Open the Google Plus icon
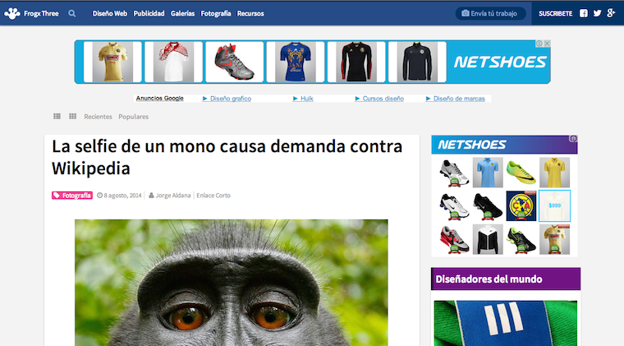 pos(611,13)
